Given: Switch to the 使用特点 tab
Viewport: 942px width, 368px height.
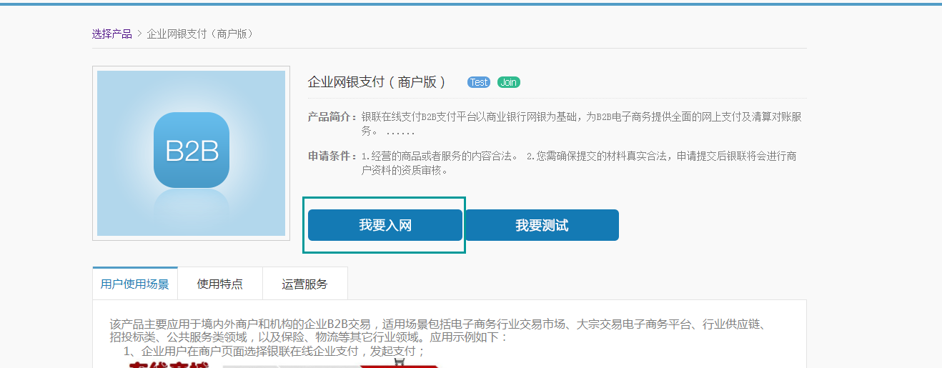Looking at the screenshot, I should 220,284.
